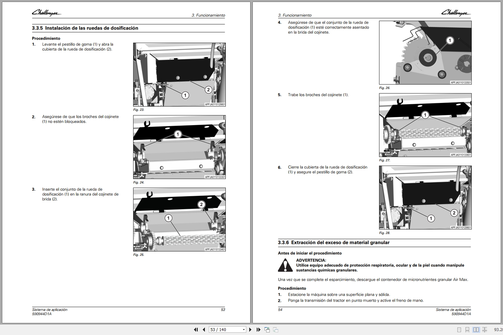This screenshot has height=335, width=503.
Task: Click the 'Procedimiento' label under section 3.3.6
Action: click(x=292, y=288)
